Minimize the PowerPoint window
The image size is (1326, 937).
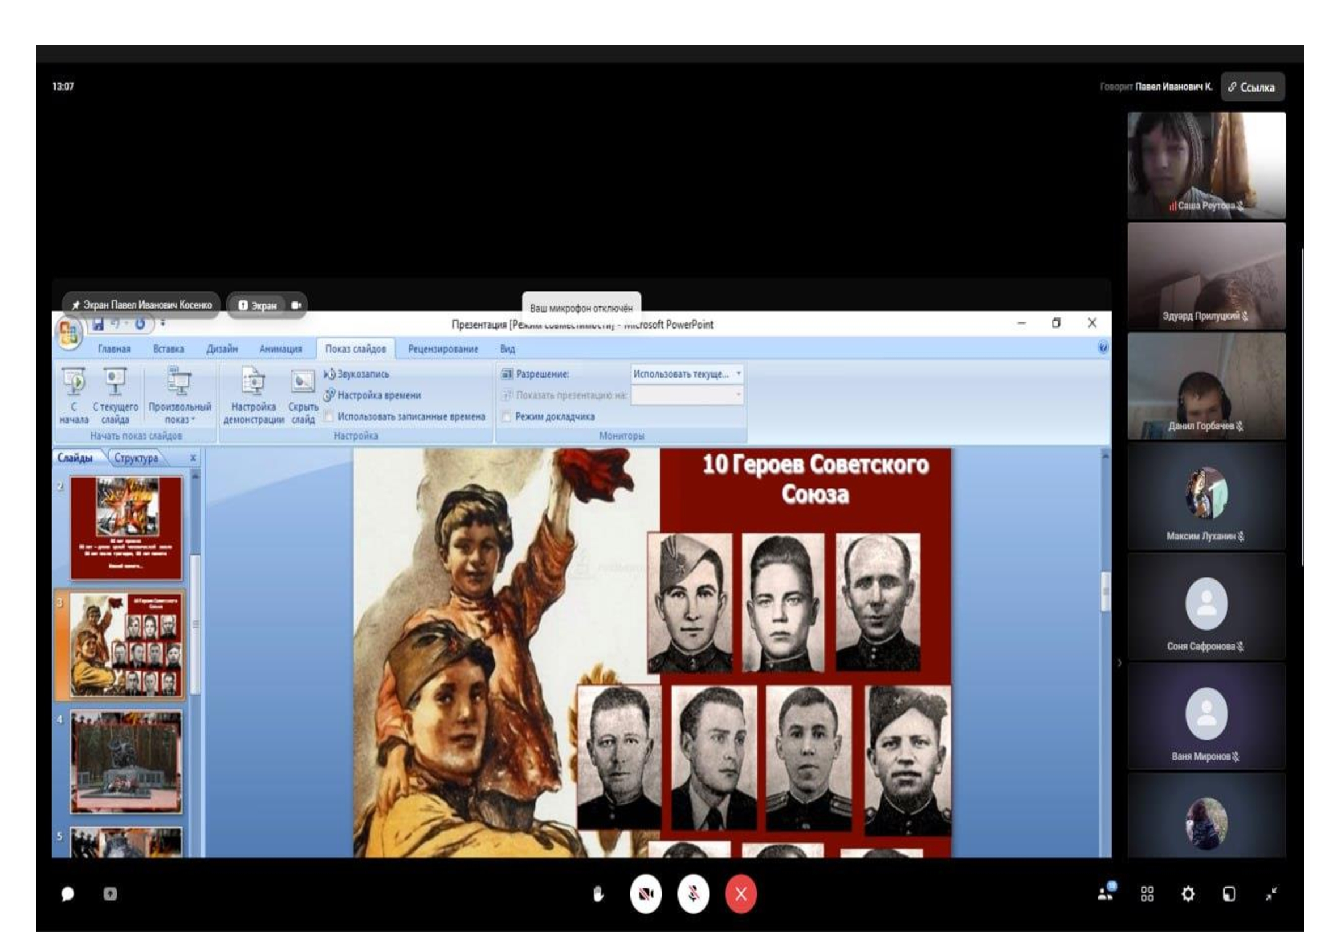pyautogui.click(x=1021, y=323)
